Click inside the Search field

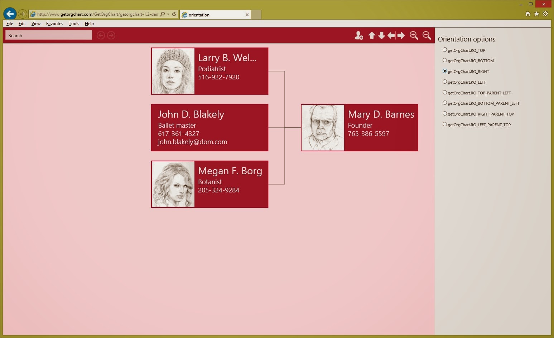coord(48,35)
